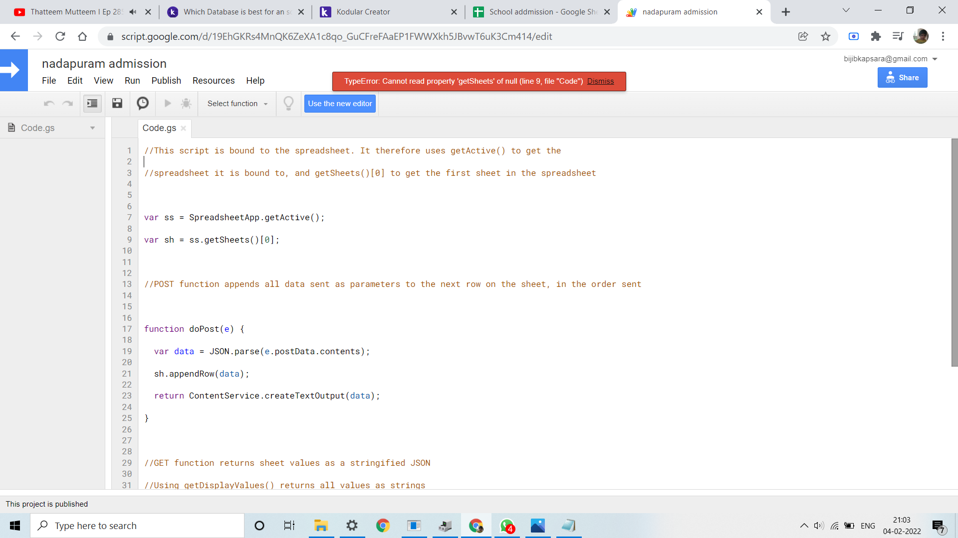The height and width of the screenshot is (538, 958).
Task: Click the indent toggle icon in toolbar
Action: click(92, 103)
